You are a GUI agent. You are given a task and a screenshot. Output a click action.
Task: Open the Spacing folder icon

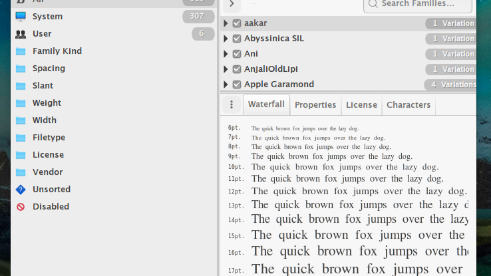click(x=21, y=69)
